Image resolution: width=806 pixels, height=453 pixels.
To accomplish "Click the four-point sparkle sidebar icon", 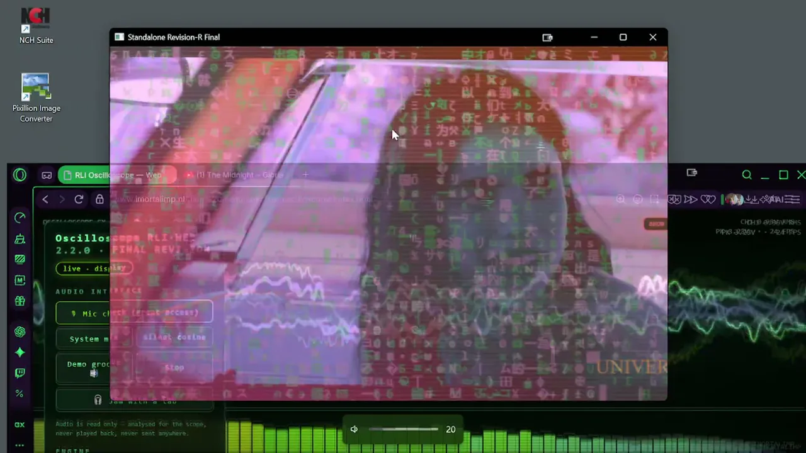I will click(20, 352).
